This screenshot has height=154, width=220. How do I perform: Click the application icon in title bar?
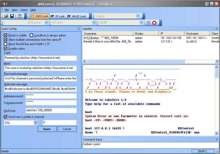click(3, 4)
